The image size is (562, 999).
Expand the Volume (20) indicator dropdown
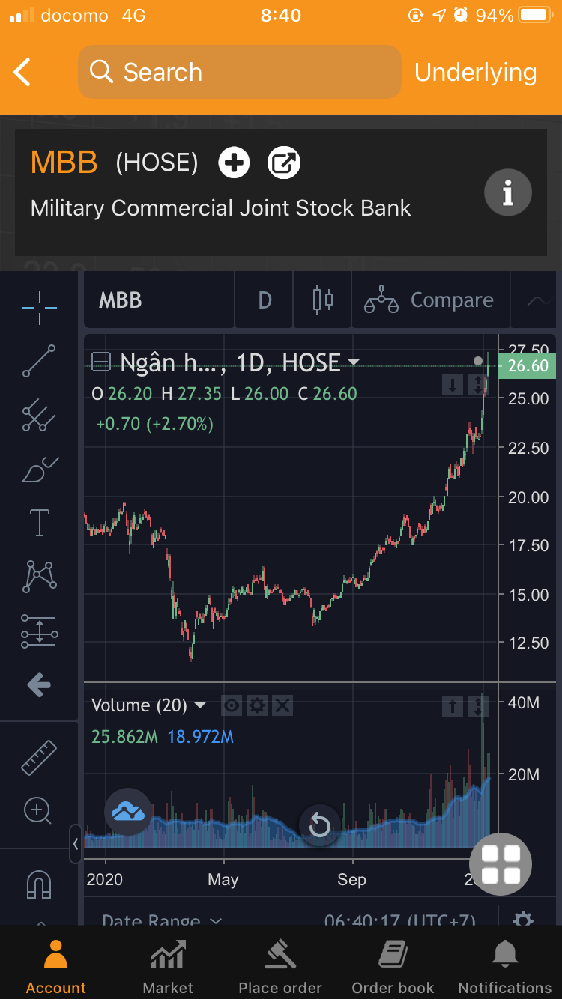(200, 705)
